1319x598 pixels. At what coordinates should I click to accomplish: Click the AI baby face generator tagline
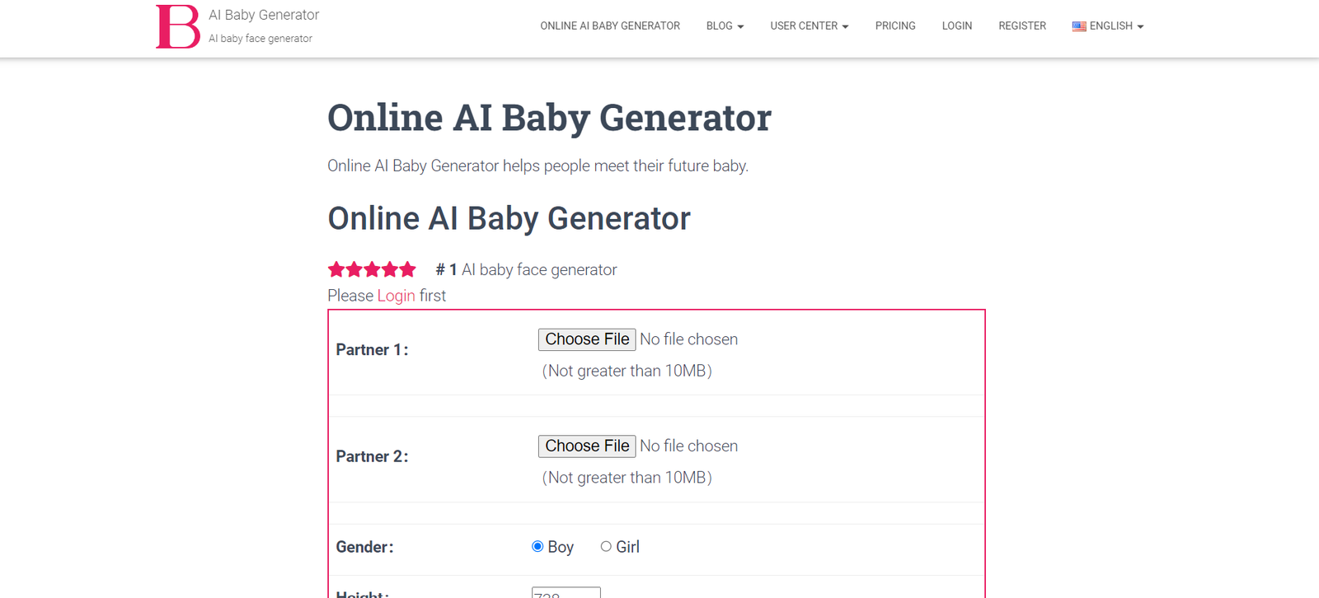tap(261, 39)
